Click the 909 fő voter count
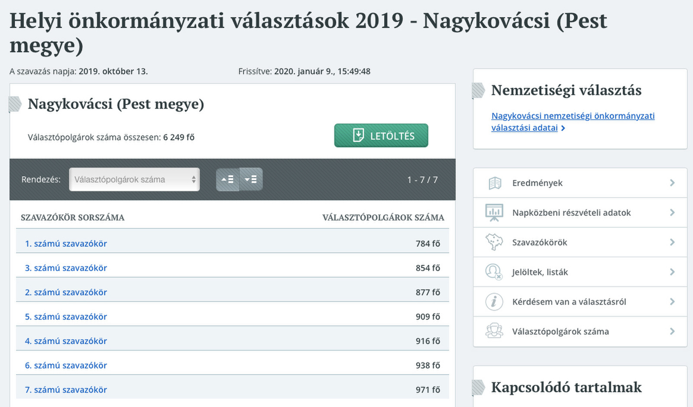The image size is (693, 407). point(428,317)
